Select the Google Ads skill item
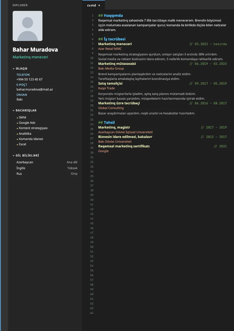This screenshot has width=234, height=331. (x=27, y=123)
